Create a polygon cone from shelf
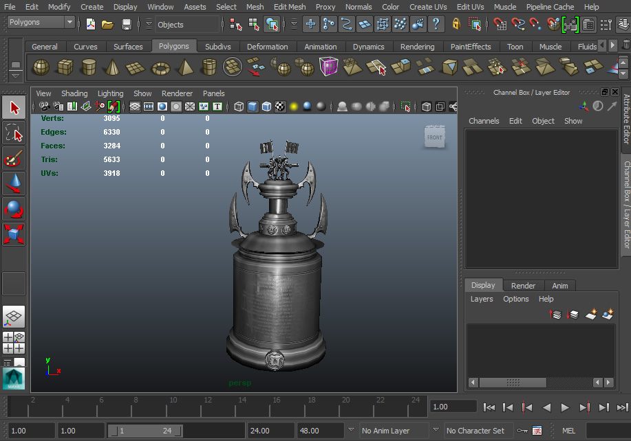The image size is (631, 441). pos(112,67)
